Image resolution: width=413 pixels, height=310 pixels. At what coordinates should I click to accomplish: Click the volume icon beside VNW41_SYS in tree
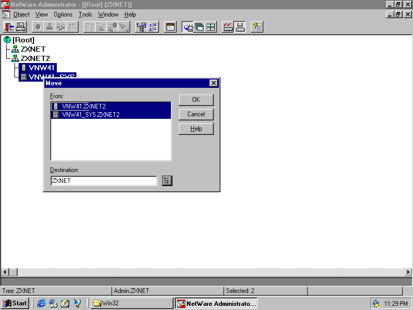coord(24,77)
